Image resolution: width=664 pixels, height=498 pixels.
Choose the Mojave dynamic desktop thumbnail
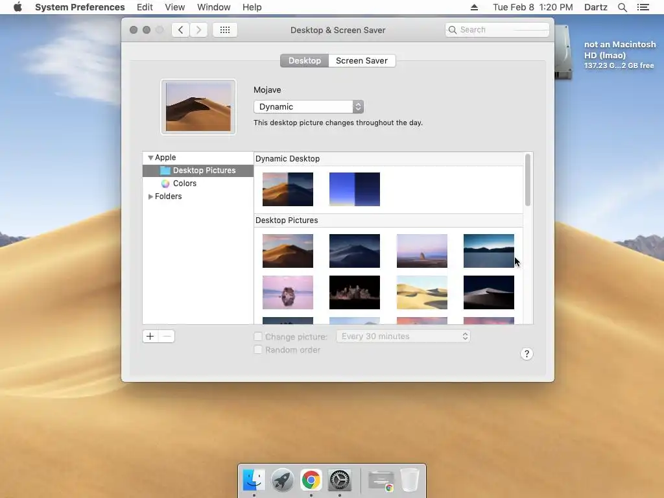coord(287,189)
